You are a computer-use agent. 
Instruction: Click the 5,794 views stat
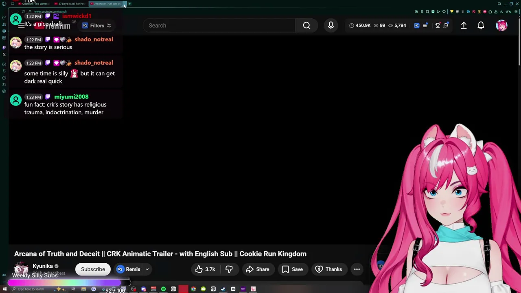click(397, 26)
